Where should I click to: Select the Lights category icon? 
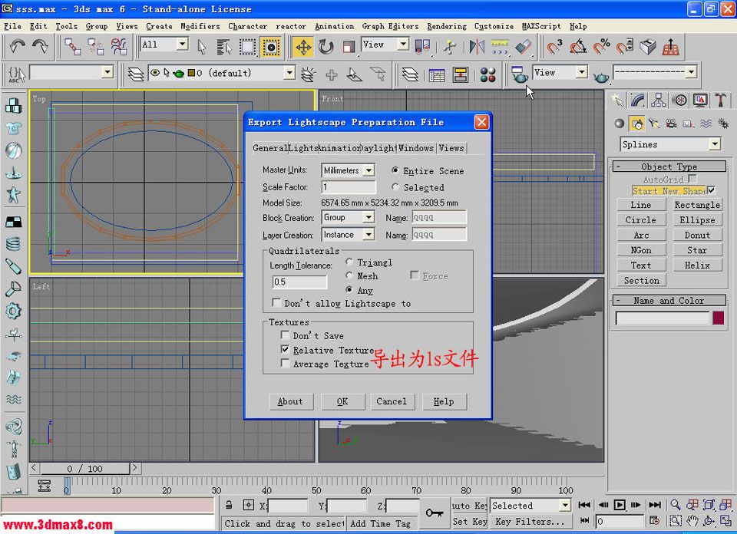click(654, 124)
